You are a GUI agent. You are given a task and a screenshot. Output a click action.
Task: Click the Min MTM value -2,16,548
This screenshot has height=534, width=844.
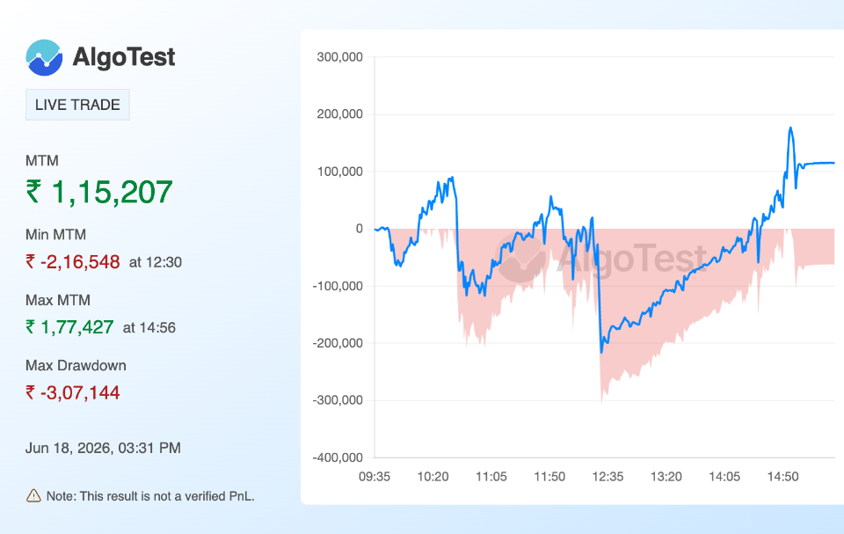point(80,262)
